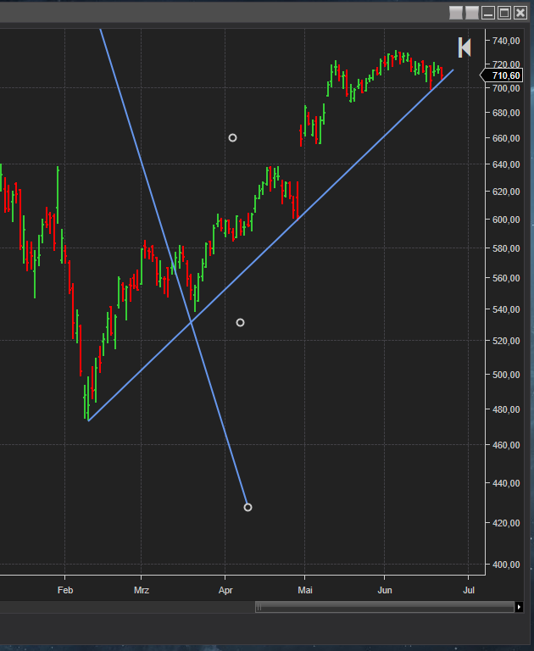Click the 400,00 price axis label

point(506,565)
